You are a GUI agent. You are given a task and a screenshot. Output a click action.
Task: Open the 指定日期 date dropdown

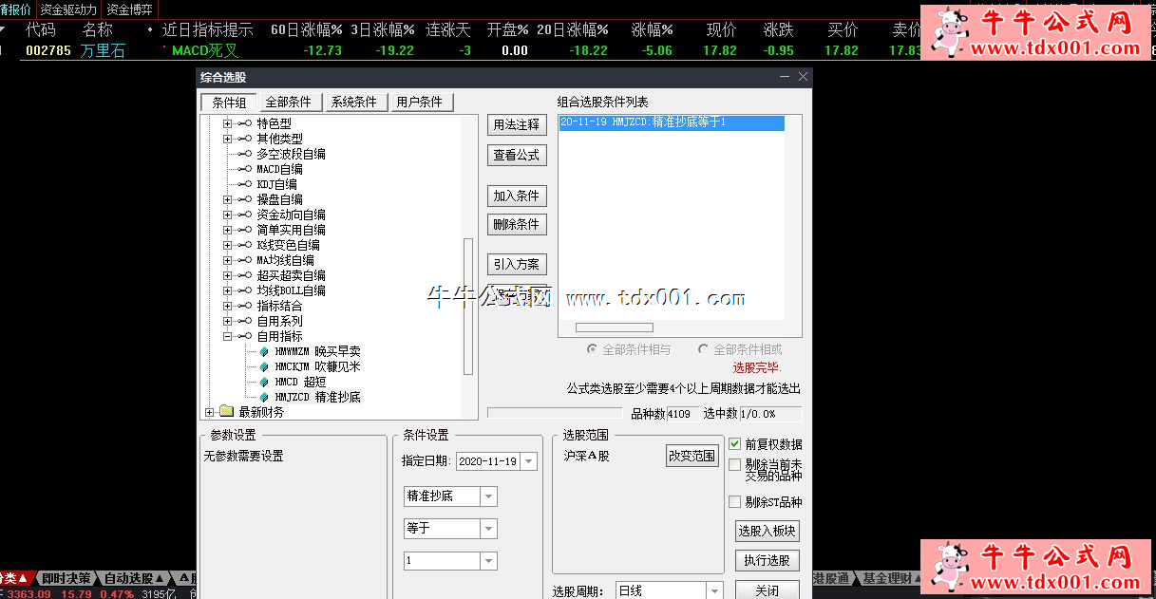tap(528, 461)
